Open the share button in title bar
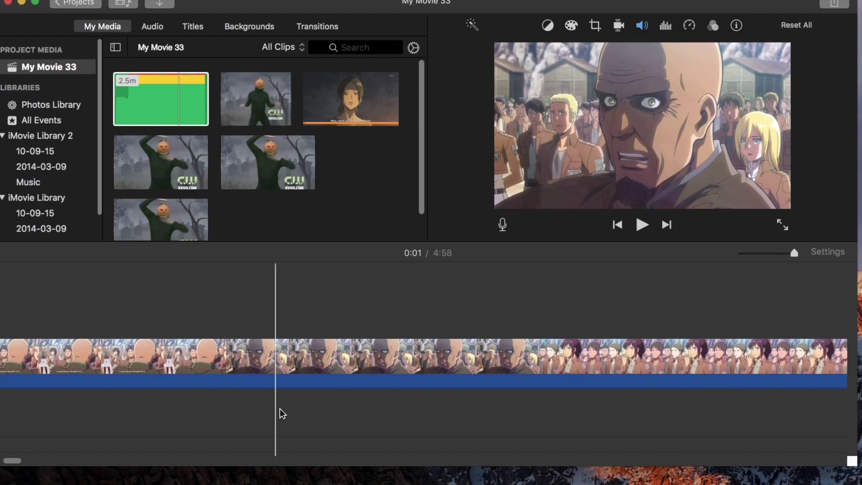The width and height of the screenshot is (862, 485). click(x=834, y=3)
